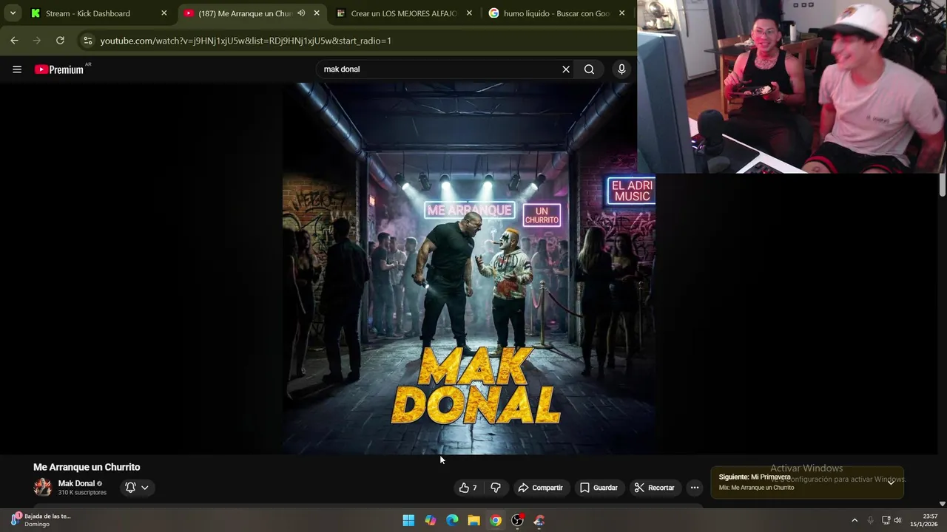
Task: Reload the page with the refresh icon
Action: pos(60,41)
